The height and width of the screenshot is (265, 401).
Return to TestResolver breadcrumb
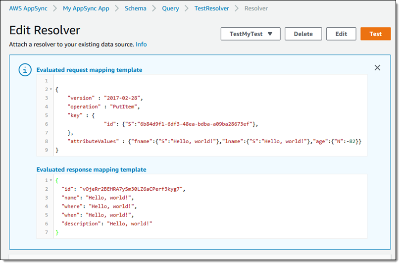coord(211,8)
